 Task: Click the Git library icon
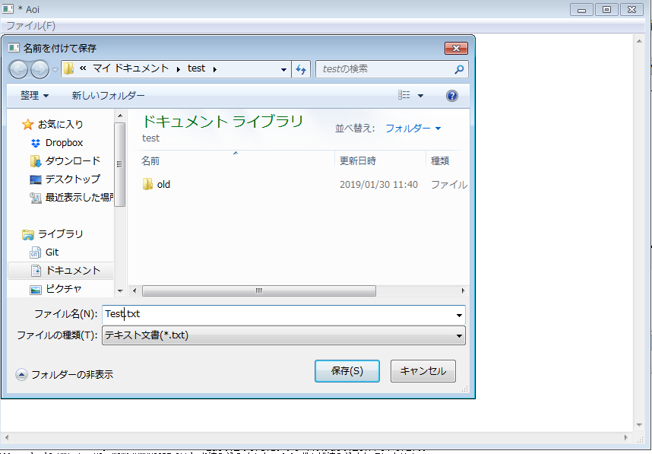pos(36,252)
